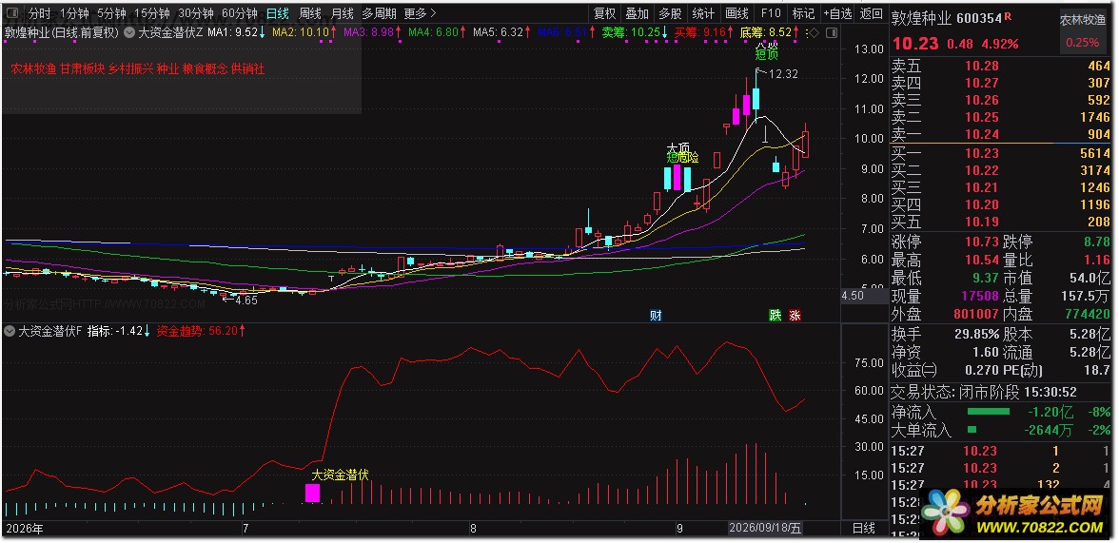Open the 大资金潜伏F sub-indicator dropdown
Image resolution: width=1119 pixels, height=543 pixels.
tap(10, 331)
